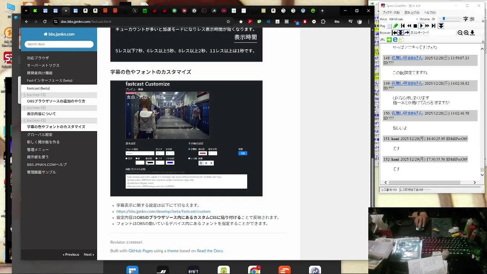
Task: Rewind to previous response in SpeechCast
Action: pyautogui.click(x=409, y=26)
